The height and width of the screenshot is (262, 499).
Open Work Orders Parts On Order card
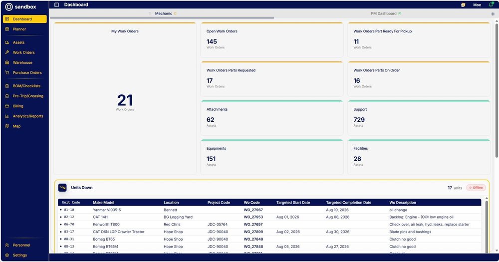click(419, 79)
